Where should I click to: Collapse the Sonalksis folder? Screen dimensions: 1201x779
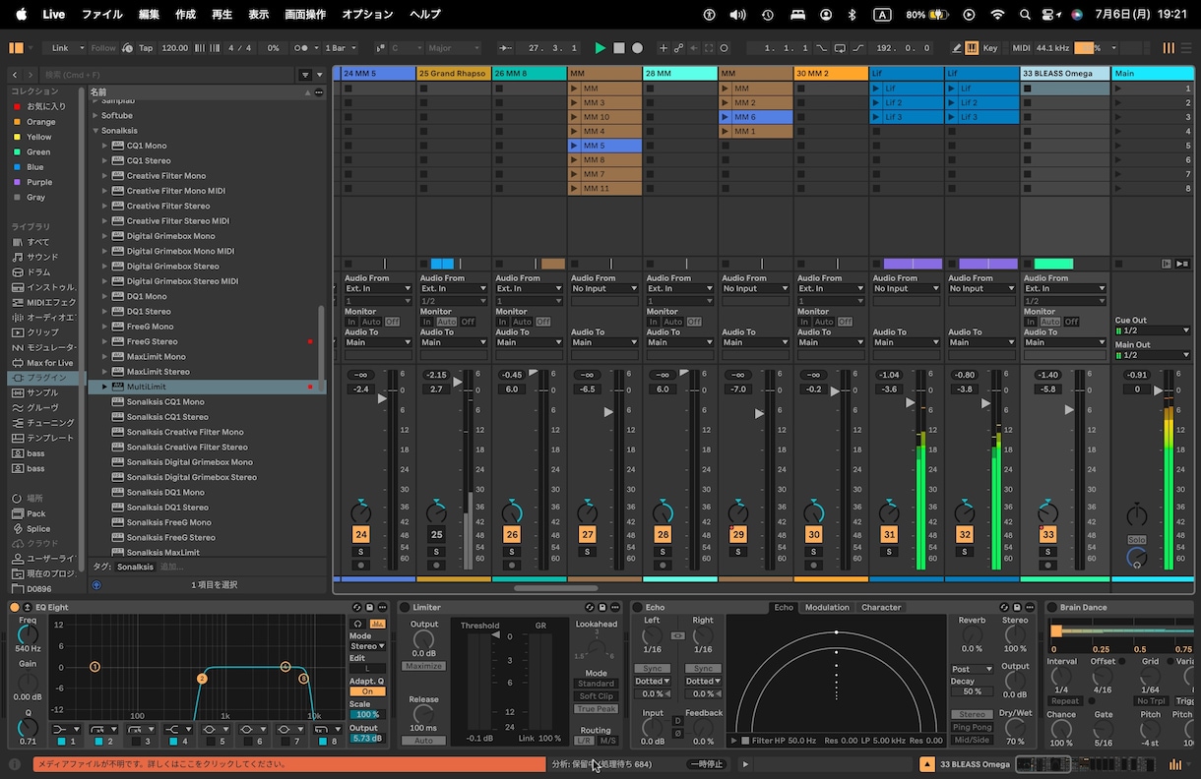[95, 130]
